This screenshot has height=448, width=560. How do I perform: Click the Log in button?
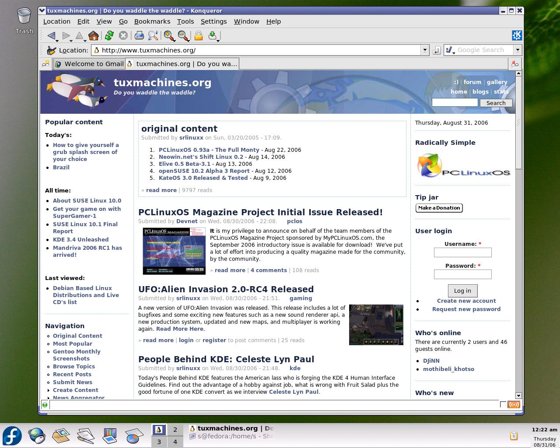click(462, 291)
